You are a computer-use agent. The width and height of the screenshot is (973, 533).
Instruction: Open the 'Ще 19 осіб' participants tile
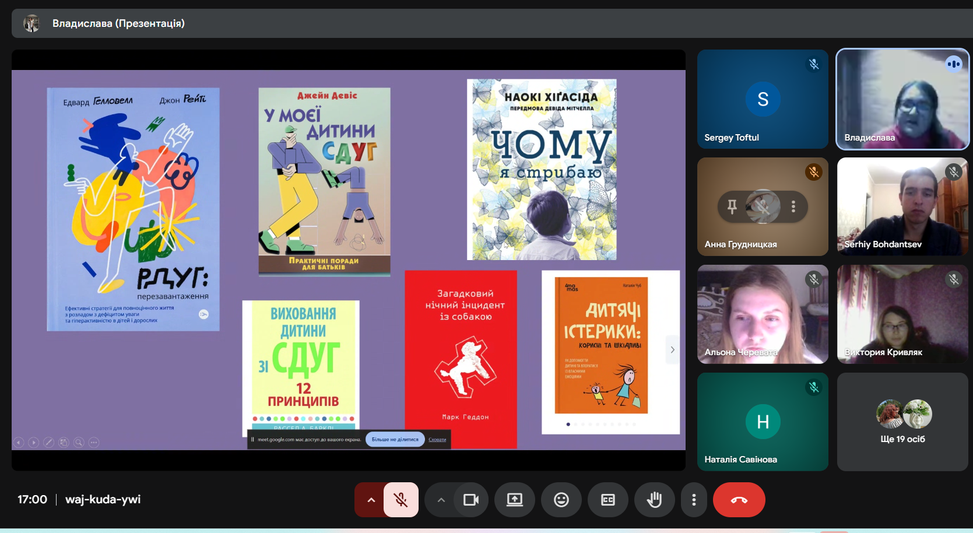(902, 422)
